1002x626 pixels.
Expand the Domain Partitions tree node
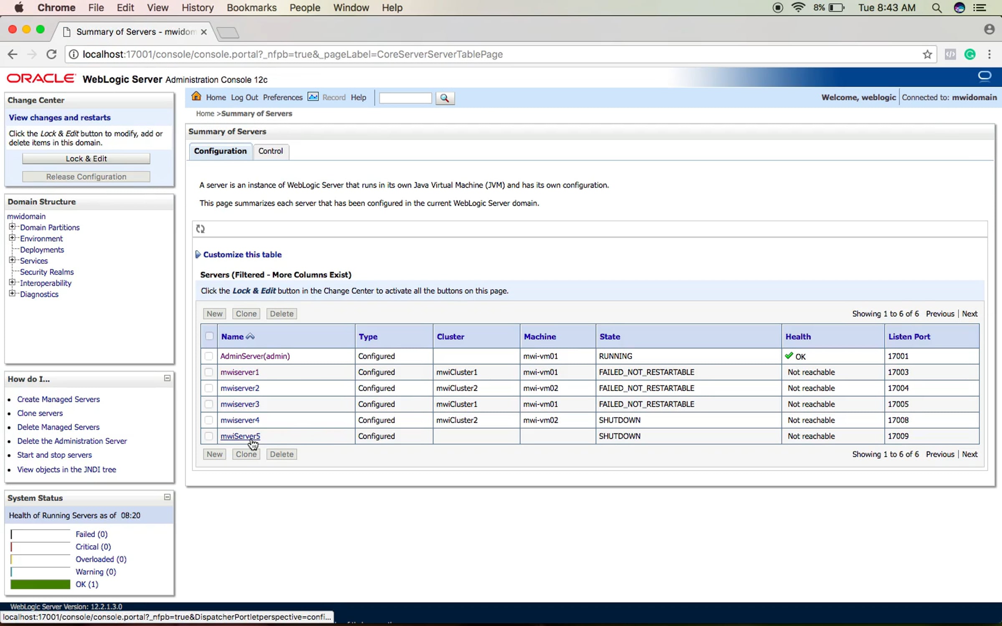click(x=12, y=227)
